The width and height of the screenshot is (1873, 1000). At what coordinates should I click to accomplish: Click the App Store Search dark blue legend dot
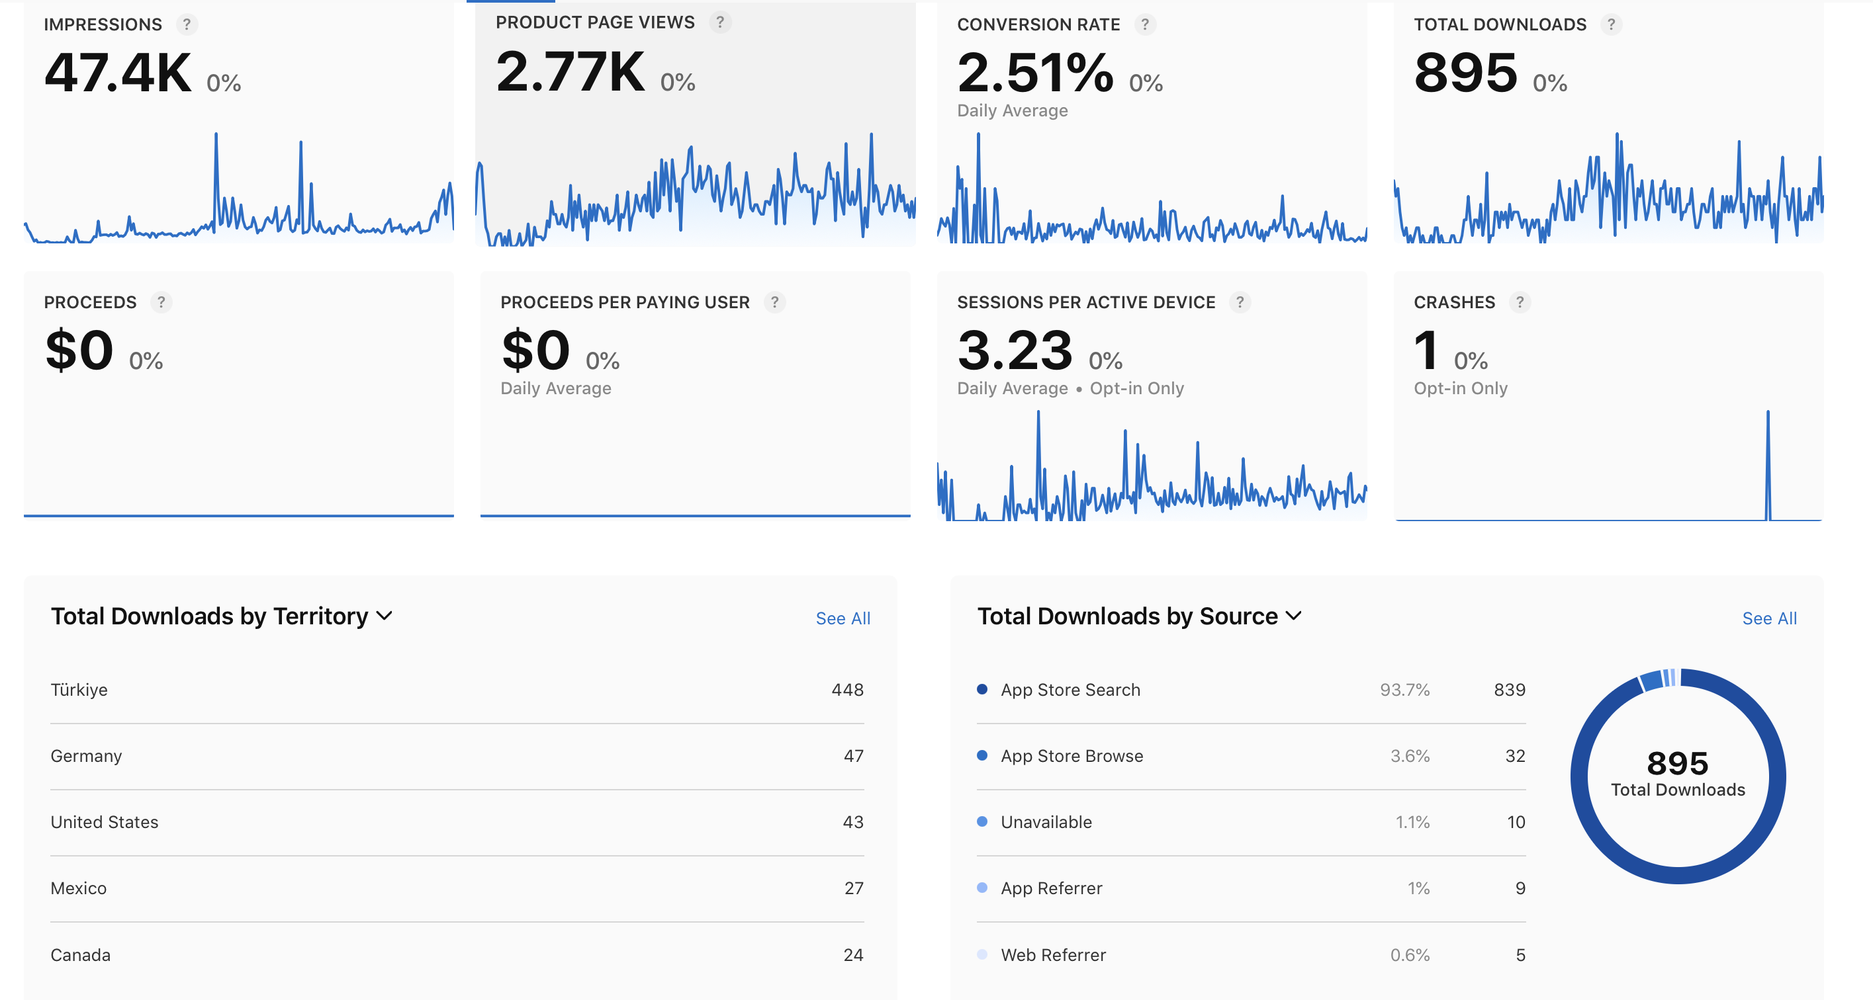(982, 689)
